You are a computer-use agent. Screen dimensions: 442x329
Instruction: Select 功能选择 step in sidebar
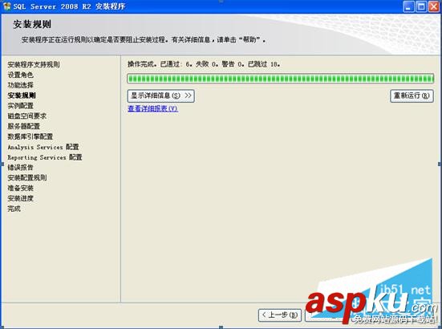click(20, 85)
